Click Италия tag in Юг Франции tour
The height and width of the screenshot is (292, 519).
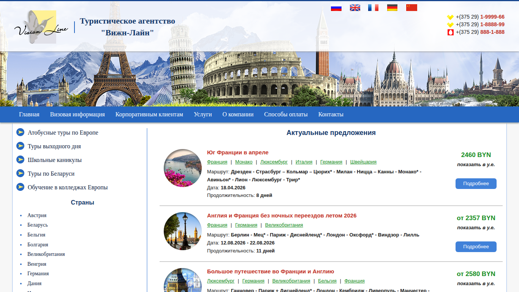[304, 162]
